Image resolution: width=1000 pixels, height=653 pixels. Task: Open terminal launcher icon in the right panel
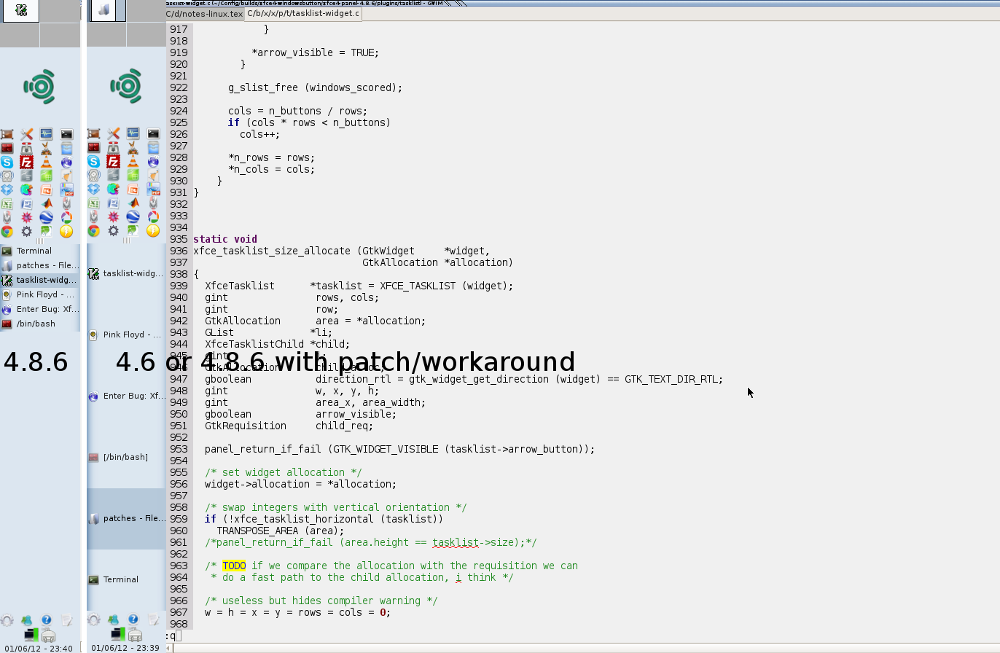click(153, 134)
